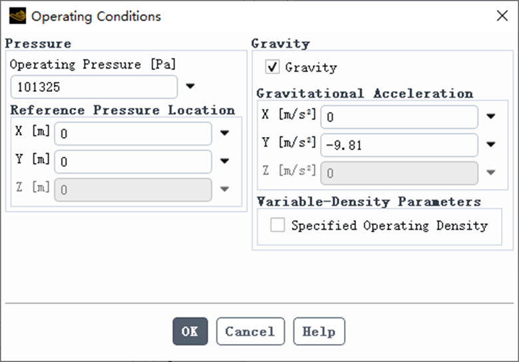Focus the Reference Pressure Y [m] field

pos(133,162)
